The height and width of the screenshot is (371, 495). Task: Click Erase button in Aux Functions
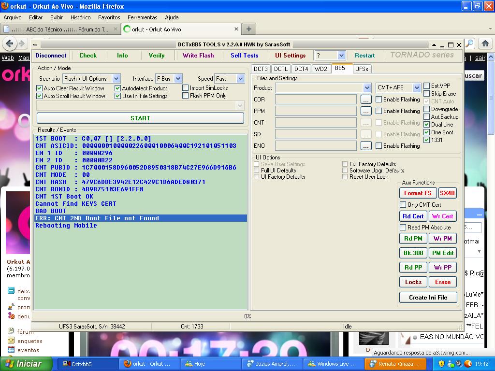(x=443, y=282)
